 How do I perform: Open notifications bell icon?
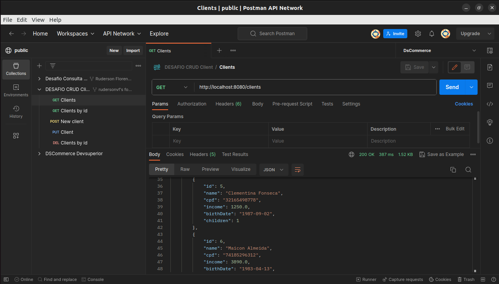[432, 34]
